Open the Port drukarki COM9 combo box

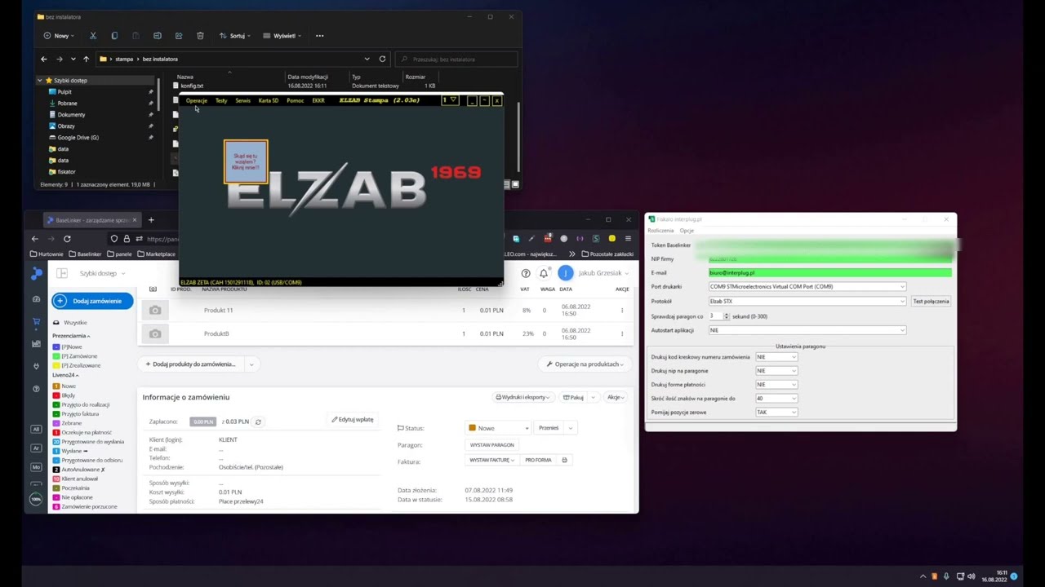[x=807, y=286]
